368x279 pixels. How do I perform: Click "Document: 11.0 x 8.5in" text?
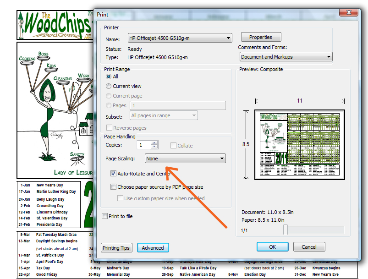tap(268, 212)
